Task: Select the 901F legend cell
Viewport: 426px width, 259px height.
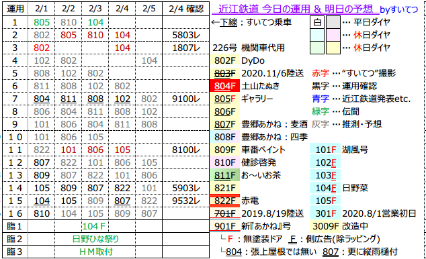Action: pyautogui.click(x=224, y=226)
